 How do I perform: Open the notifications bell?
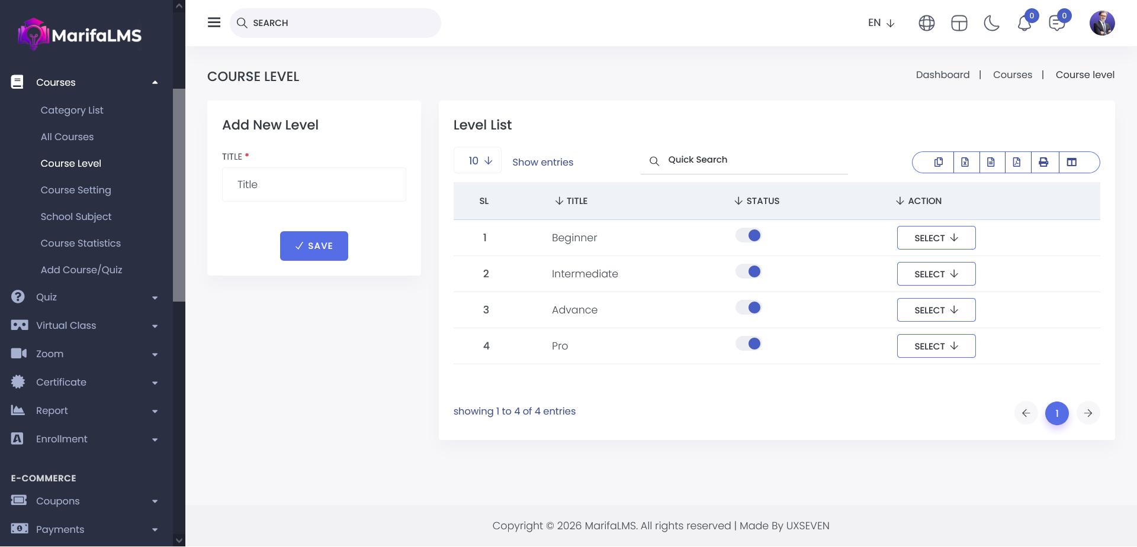point(1024,24)
